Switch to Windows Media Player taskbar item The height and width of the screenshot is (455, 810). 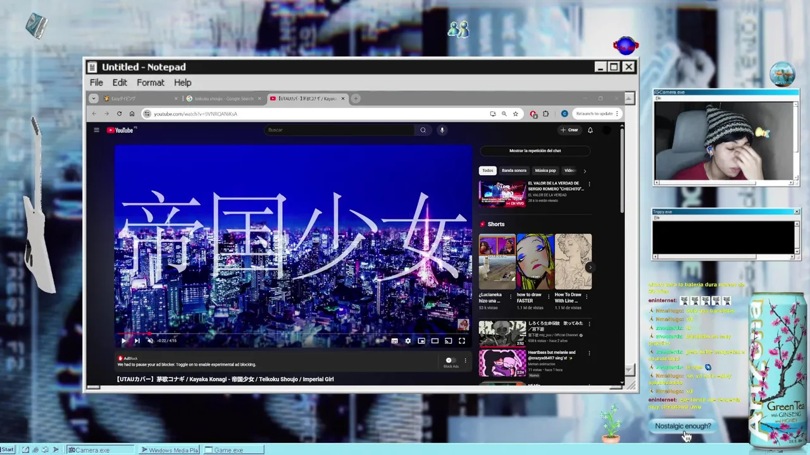point(169,450)
